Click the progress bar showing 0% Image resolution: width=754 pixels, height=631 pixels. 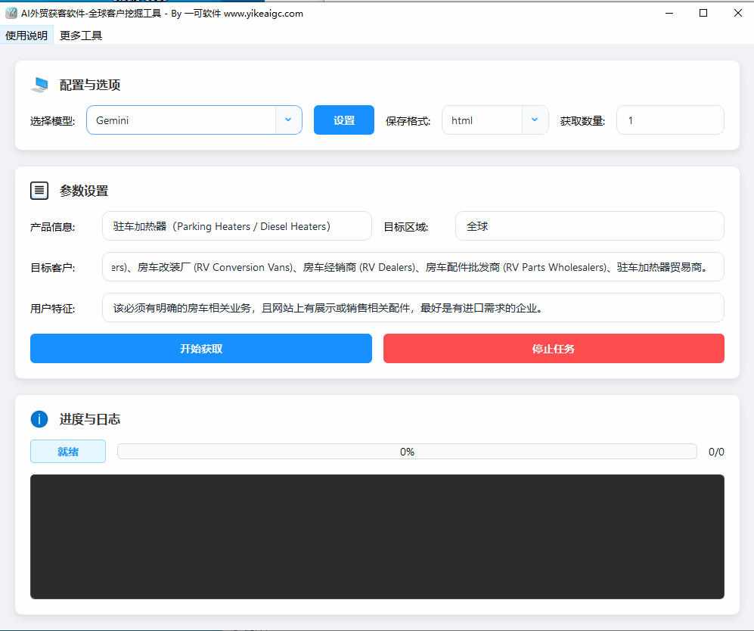click(407, 451)
